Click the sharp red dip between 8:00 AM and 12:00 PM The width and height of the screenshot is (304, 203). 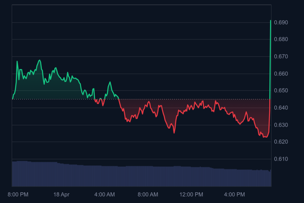[x=174, y=133]
